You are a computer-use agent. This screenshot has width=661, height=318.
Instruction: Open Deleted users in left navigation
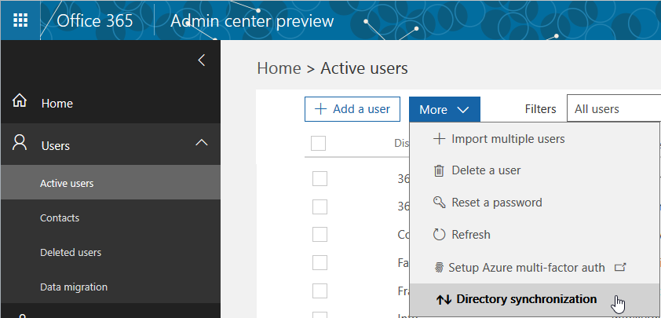tap(111, 252)
